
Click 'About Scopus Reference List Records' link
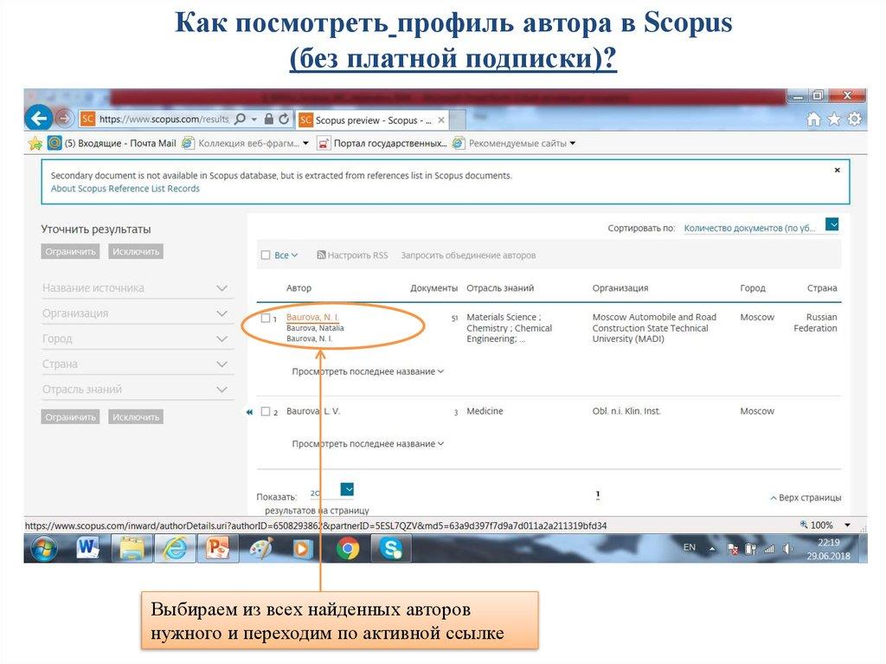[125, 189]
